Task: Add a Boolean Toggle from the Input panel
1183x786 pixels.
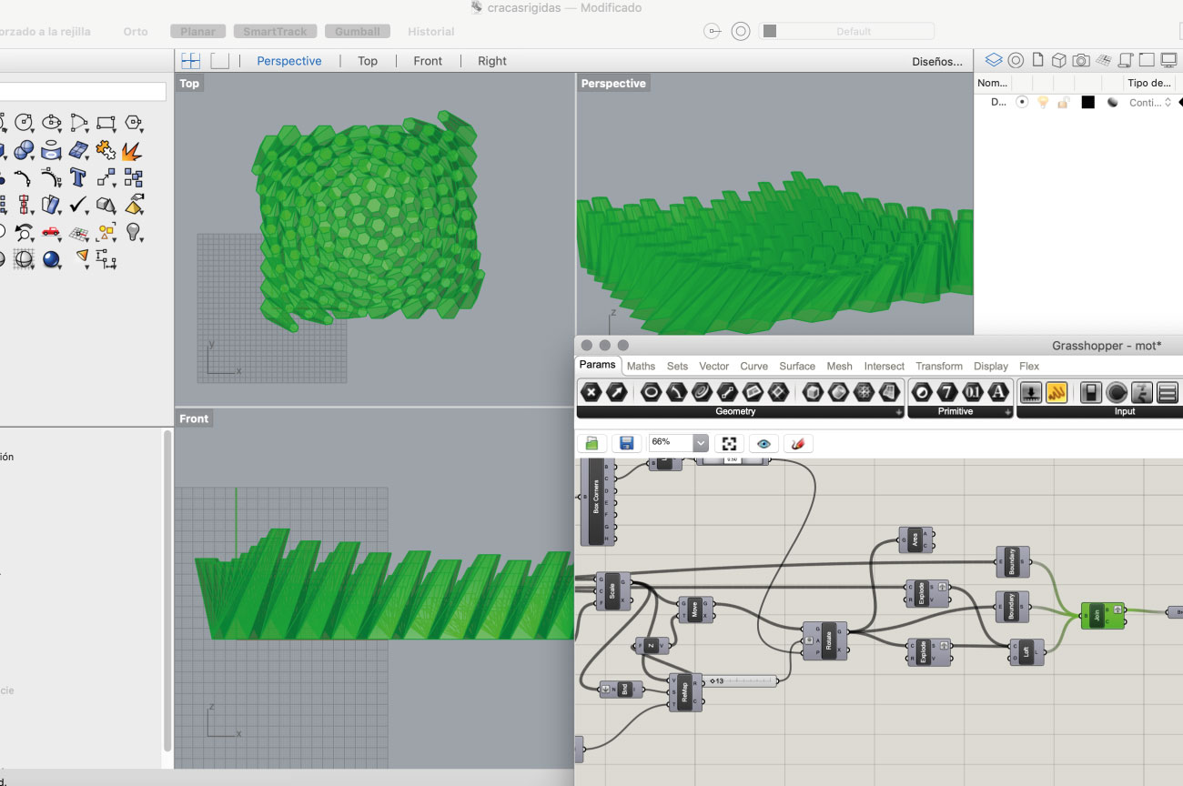Action: click(x=1091, y=392)
